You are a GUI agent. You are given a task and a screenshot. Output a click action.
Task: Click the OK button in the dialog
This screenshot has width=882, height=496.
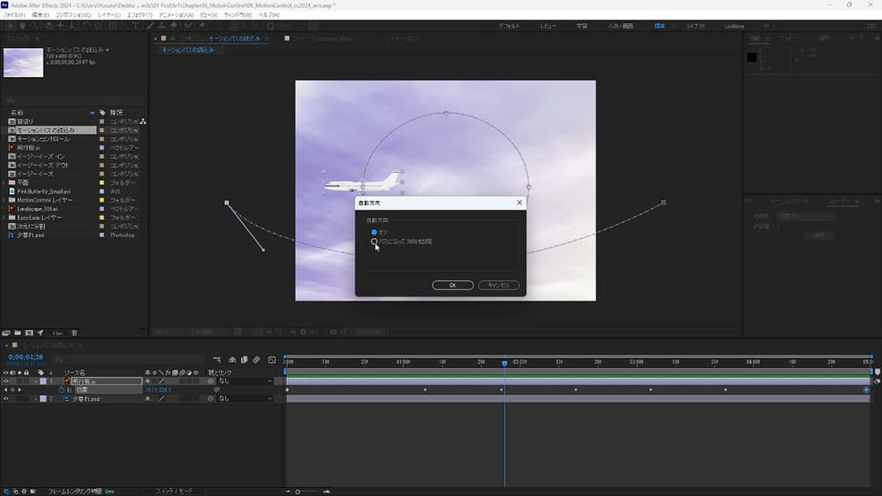(452, 285)
